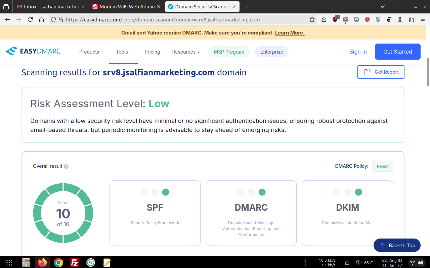Click the page vertical scrollbar thumb
Screen dimensions: 430x268
[x=428, y=72]
